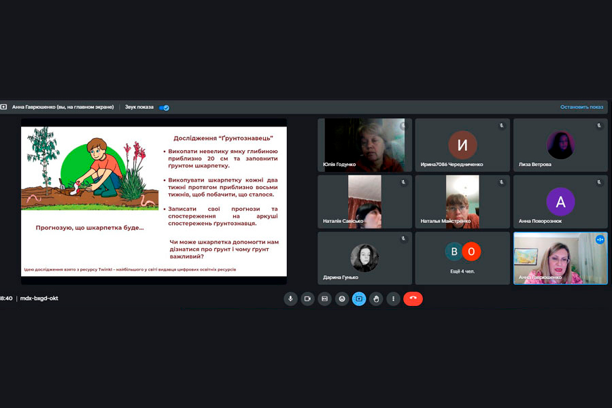This screenshot has width=612, height=408.
Task: Open the emoji reactions button
Action: (x=342, y=299)
